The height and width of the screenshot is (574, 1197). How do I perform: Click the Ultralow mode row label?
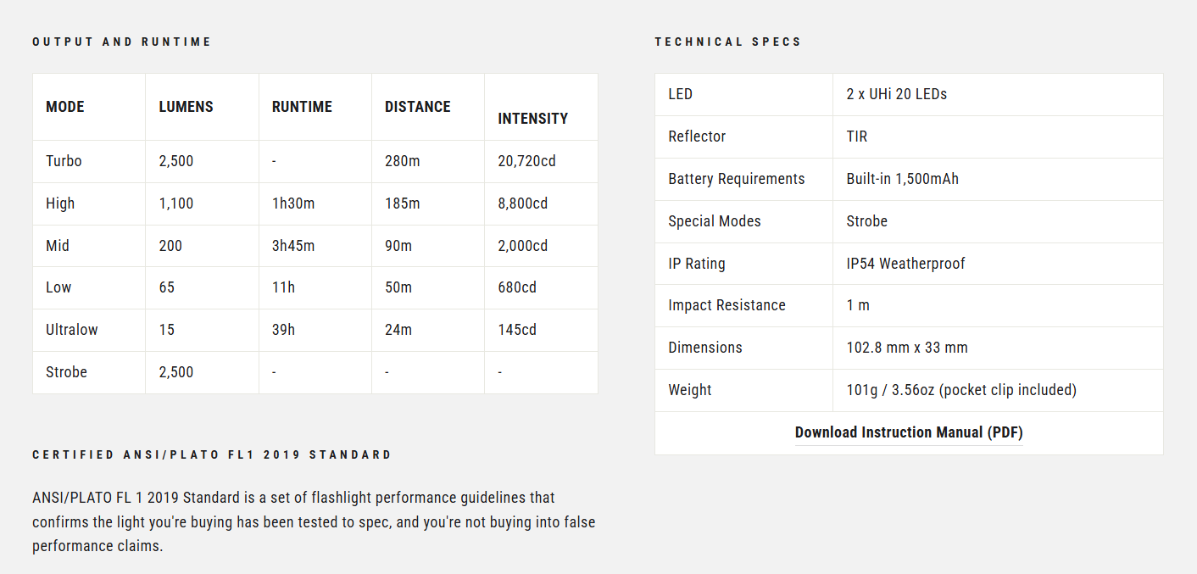tap(72, 330)
